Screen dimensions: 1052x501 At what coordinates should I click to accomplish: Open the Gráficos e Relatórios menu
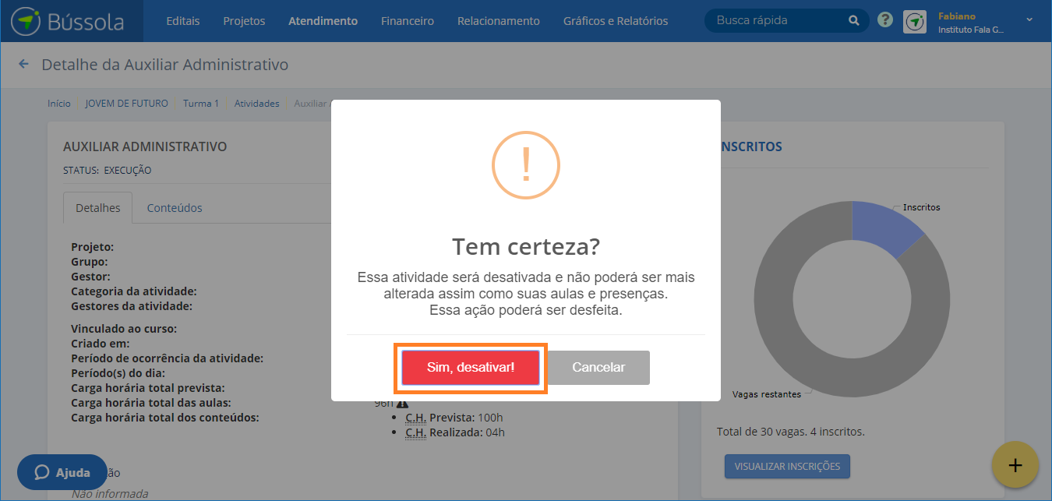[616, 21]
